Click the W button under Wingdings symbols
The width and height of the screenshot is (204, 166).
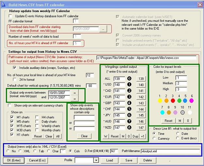pos(106,136)
